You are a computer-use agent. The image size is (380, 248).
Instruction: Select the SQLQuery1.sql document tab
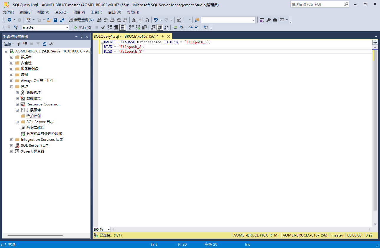click(126, 36)
